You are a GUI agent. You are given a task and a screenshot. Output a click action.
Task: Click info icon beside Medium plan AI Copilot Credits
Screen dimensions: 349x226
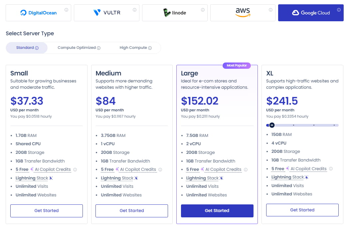(160, 169)
